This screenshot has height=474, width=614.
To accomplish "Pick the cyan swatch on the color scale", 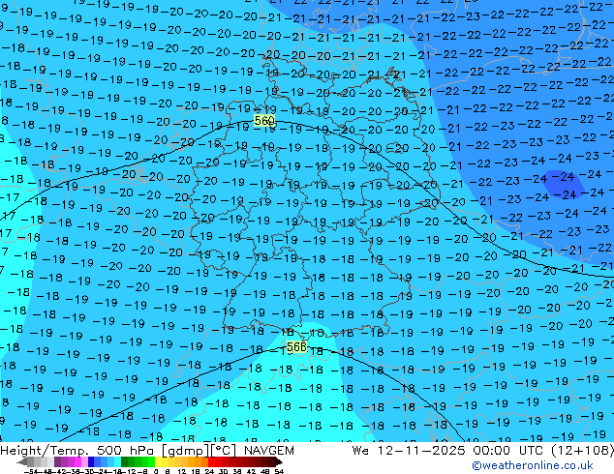I will coord(117,461).
